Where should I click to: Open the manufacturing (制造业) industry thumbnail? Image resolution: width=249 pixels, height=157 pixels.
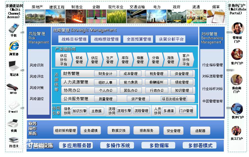pos(76,16)
